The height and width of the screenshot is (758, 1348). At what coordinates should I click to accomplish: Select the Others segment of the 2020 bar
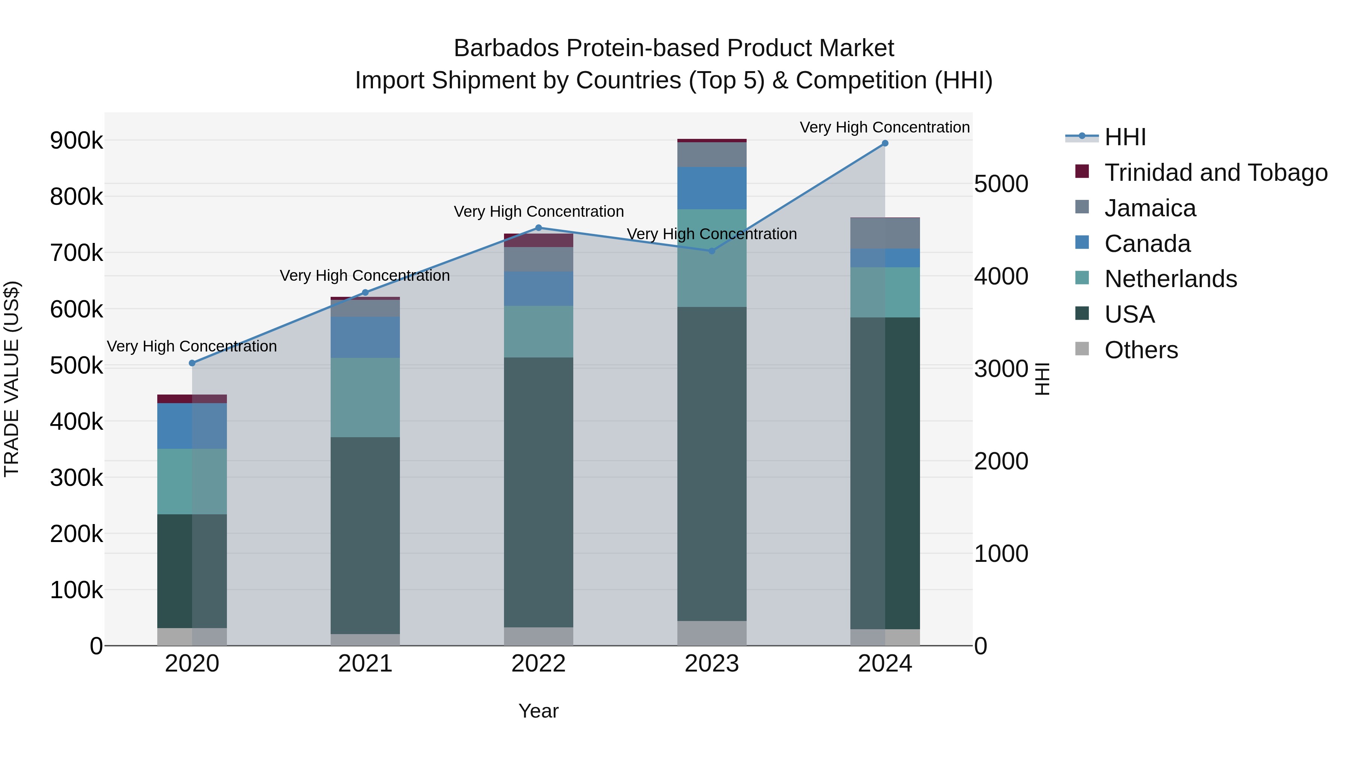tap(192, 637)
